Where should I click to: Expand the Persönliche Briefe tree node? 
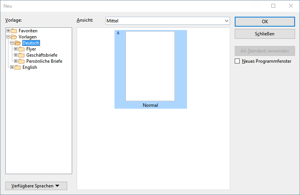coord(16,61)
